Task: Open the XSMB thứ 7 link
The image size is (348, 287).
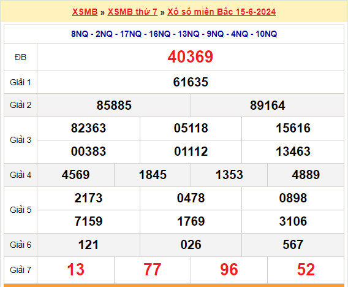Action: point(132,12)
